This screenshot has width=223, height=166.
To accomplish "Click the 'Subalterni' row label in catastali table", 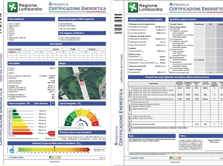I will click(x=12, y=52).
